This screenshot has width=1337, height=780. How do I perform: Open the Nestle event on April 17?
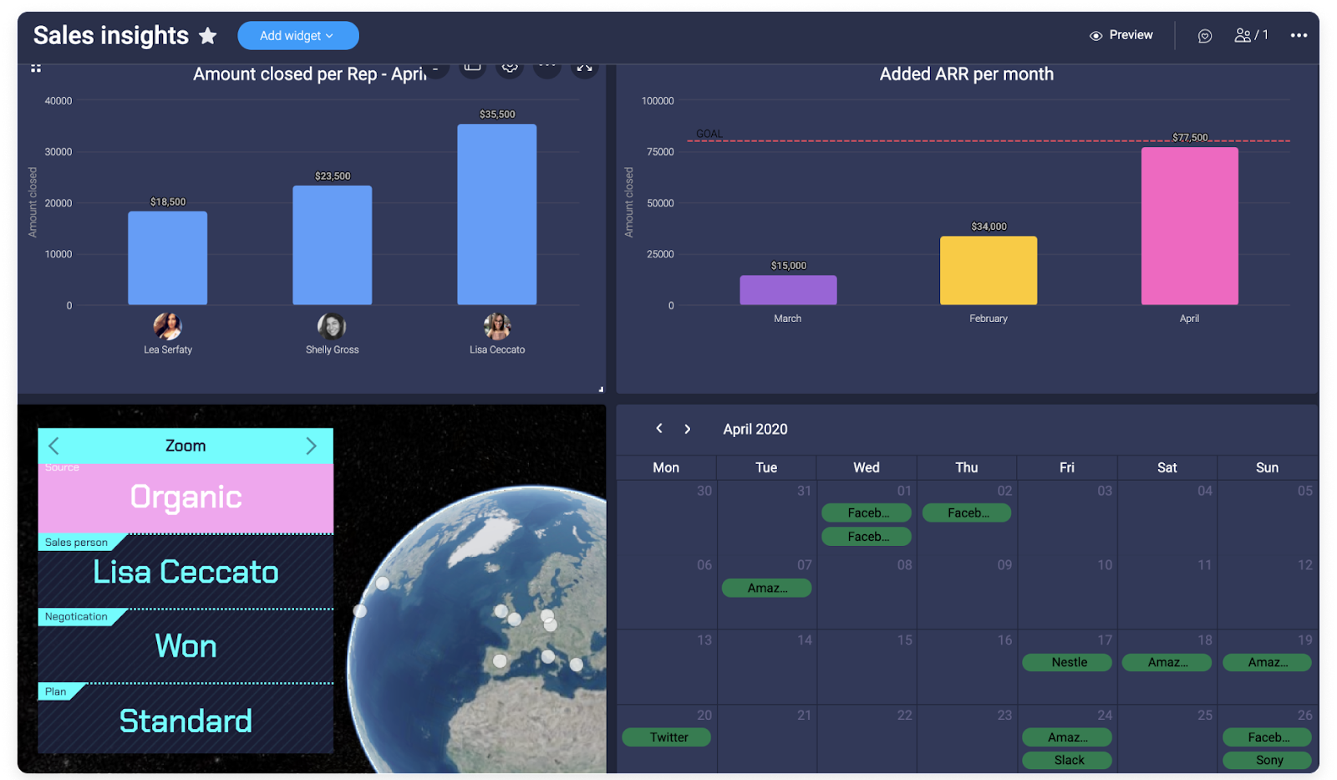(x=1067, y=662)
